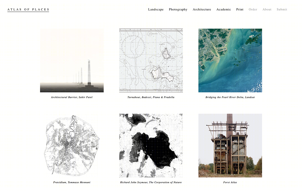Open the Pearl River Delta satellite image

tap(230, 60)
